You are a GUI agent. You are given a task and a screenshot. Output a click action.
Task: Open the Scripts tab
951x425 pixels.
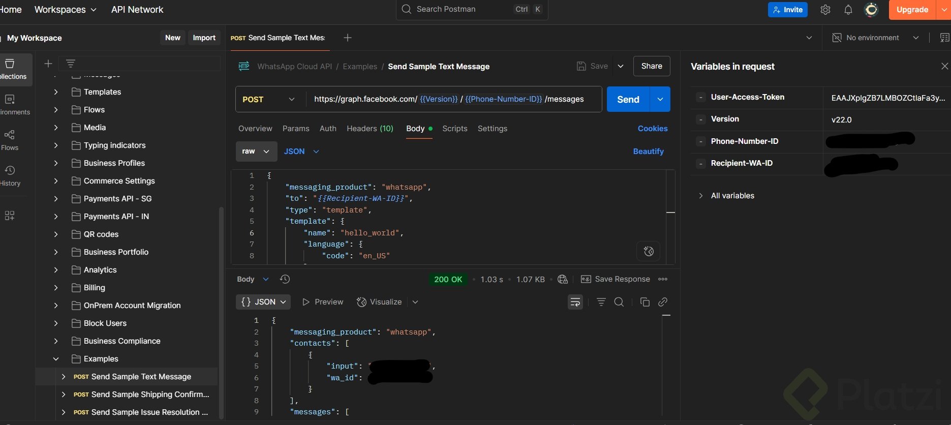tap(454, 129)
